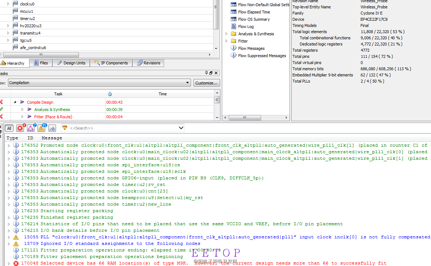Select the Flow Elapsed Time table icon
431x266 pixels.
(x=234, y=12)
